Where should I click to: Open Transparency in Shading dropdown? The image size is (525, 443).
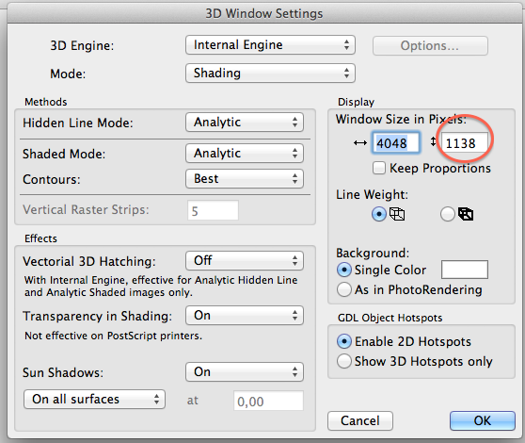(245, 315)
